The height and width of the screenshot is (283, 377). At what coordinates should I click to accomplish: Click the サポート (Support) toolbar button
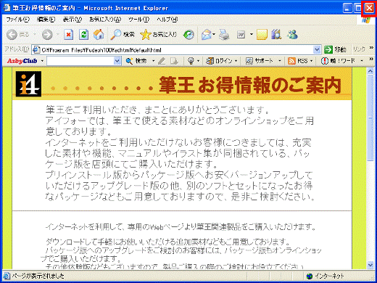tap(259, 61)
